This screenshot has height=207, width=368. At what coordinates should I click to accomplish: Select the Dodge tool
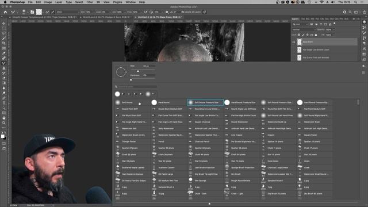[x=4, y=93]
